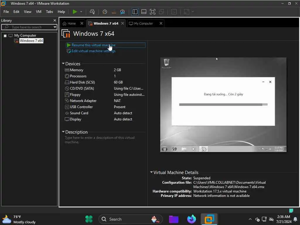Collapse the Description section
This screenshot has width=300, height=225.
63,132
